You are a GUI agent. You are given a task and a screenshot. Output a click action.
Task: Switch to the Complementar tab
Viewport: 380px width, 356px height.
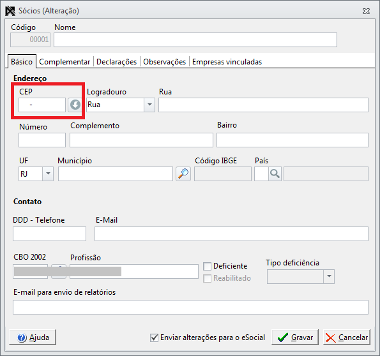(x=65, y=62)
